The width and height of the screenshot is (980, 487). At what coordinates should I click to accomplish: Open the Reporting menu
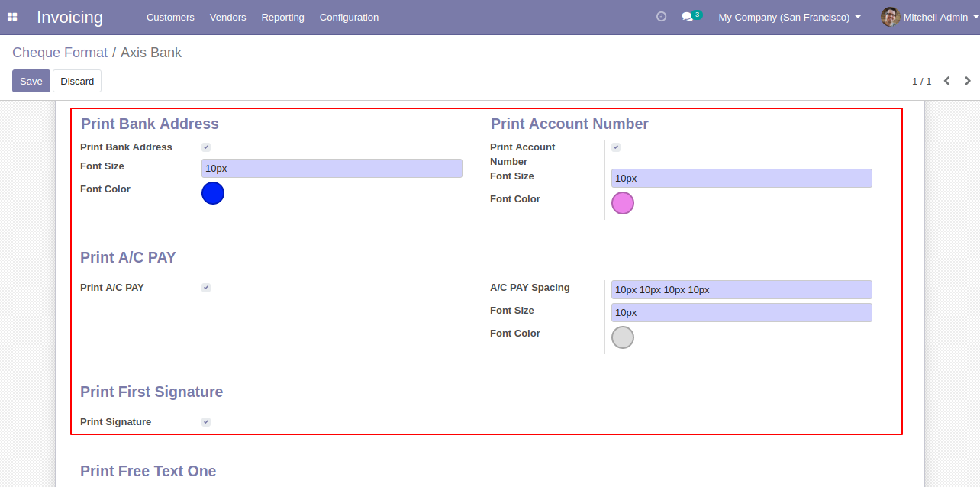click(282, 17)
